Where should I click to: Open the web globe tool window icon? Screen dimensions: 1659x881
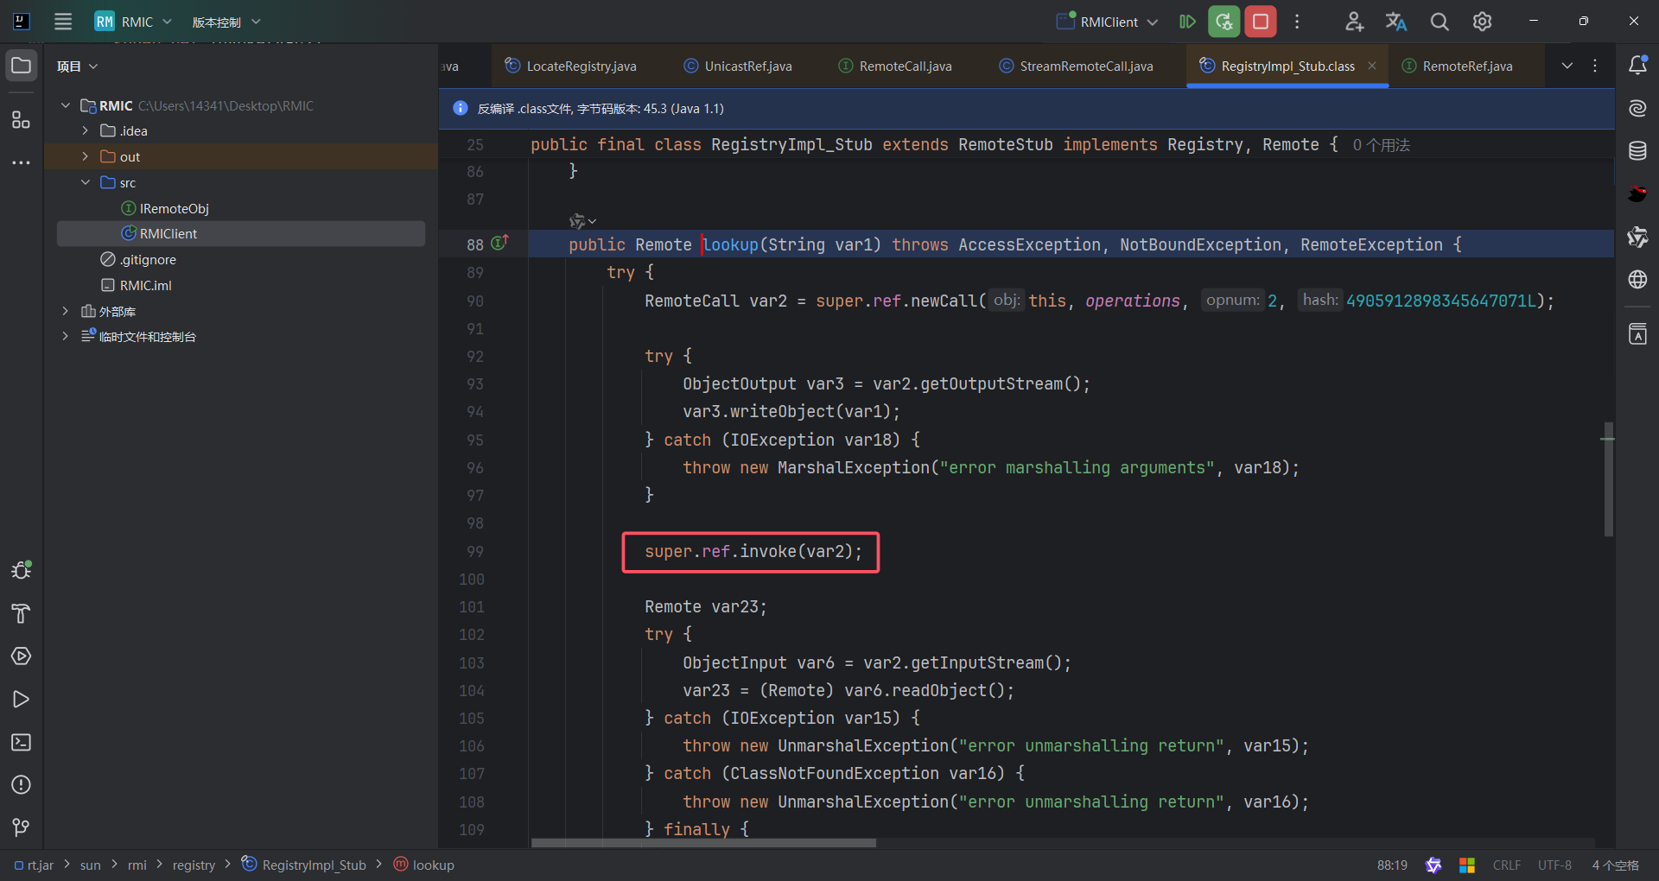coord(1637,280)
